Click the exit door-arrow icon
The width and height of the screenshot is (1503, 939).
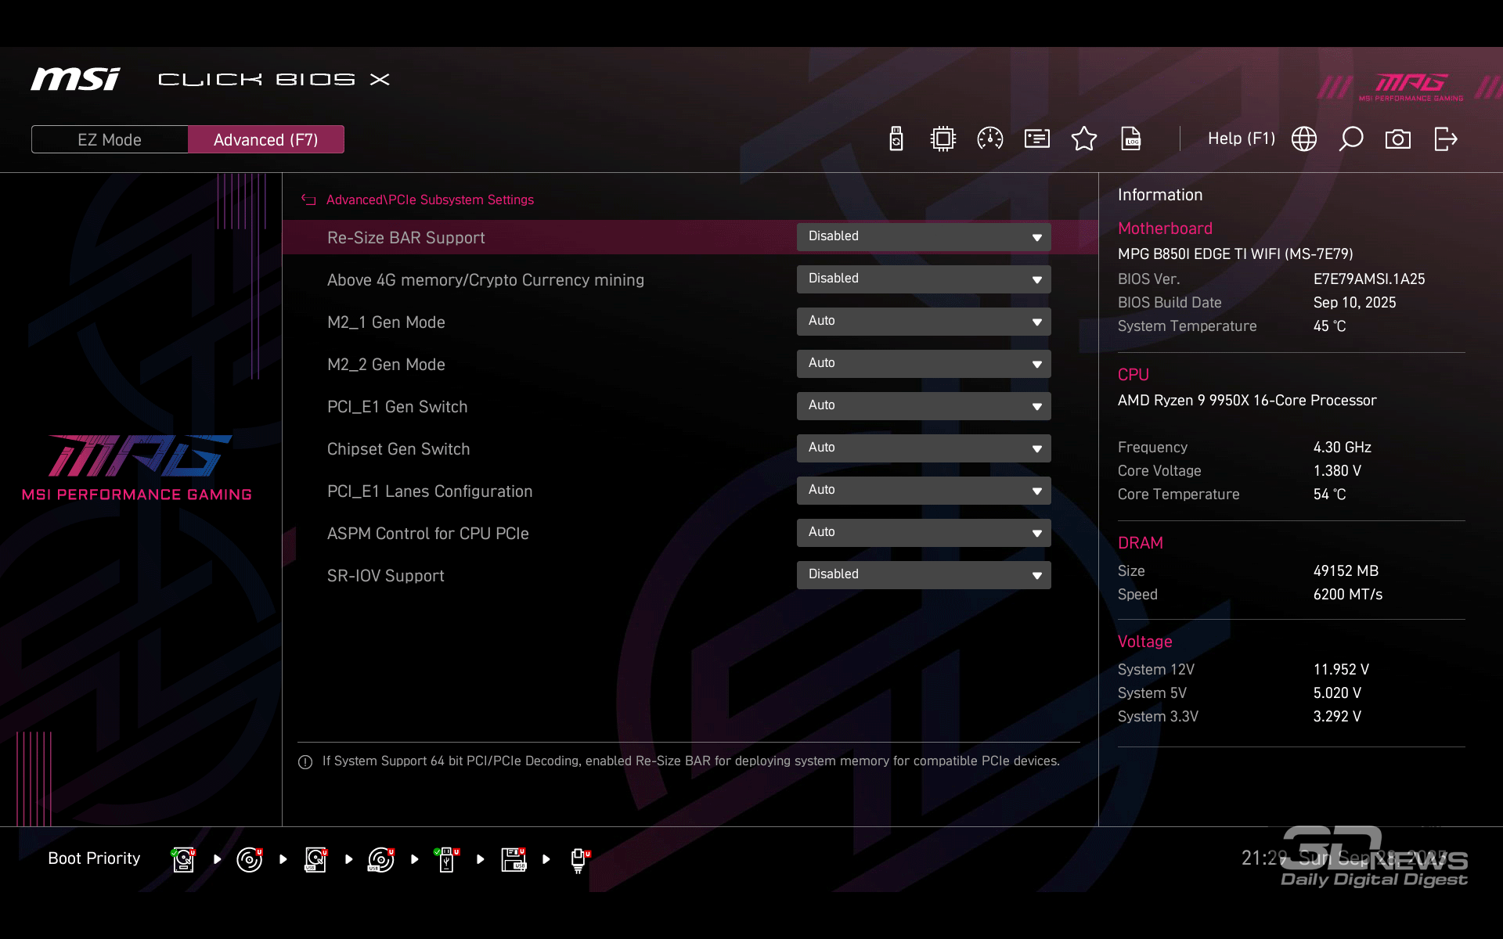(x=1445, y=139)
